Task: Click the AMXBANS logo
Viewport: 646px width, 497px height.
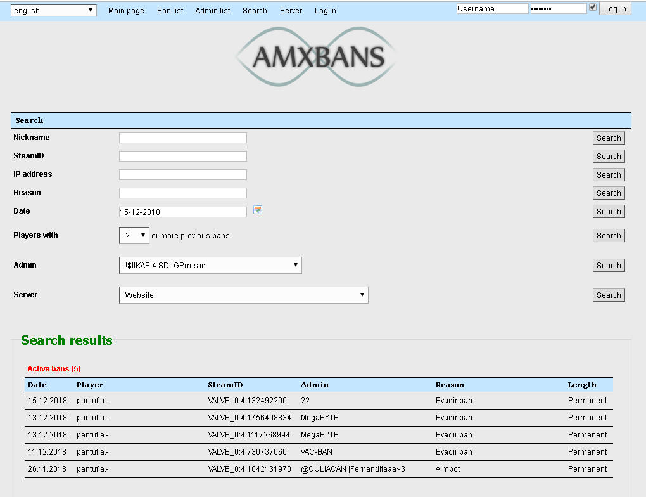Action: pyautogui.click(x=317, y=57)
